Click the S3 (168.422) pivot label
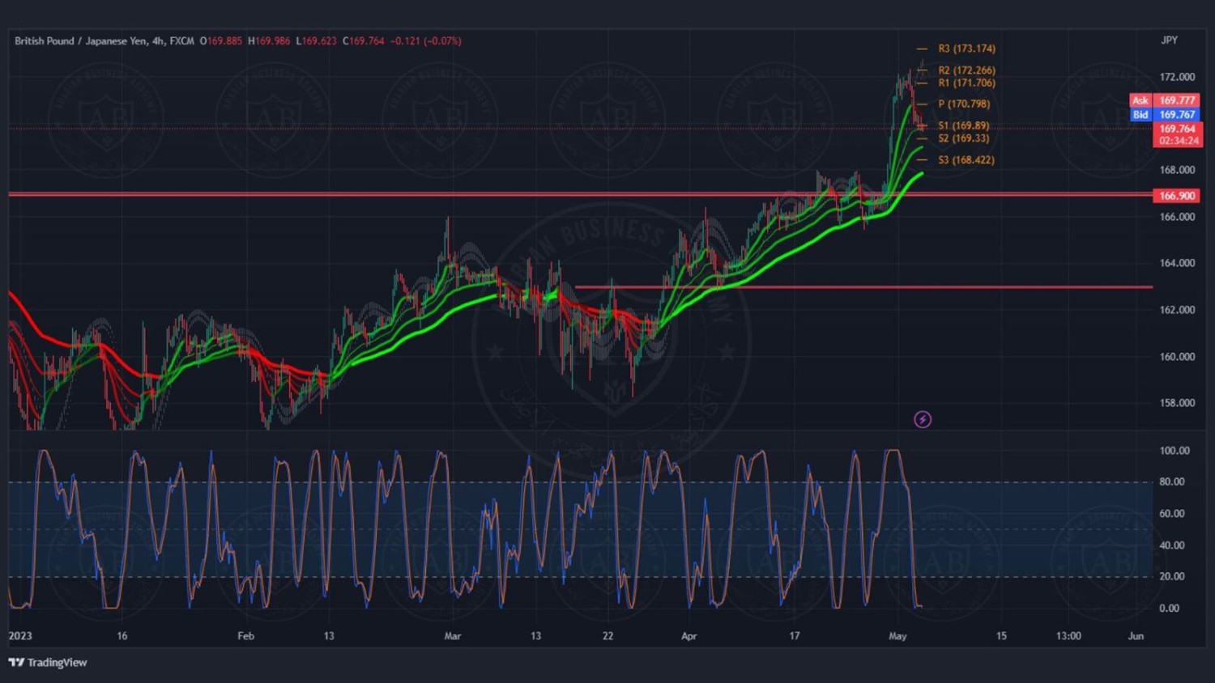Screen dimensions: 1215x683 pyautogui.click(x=966, y=160)
